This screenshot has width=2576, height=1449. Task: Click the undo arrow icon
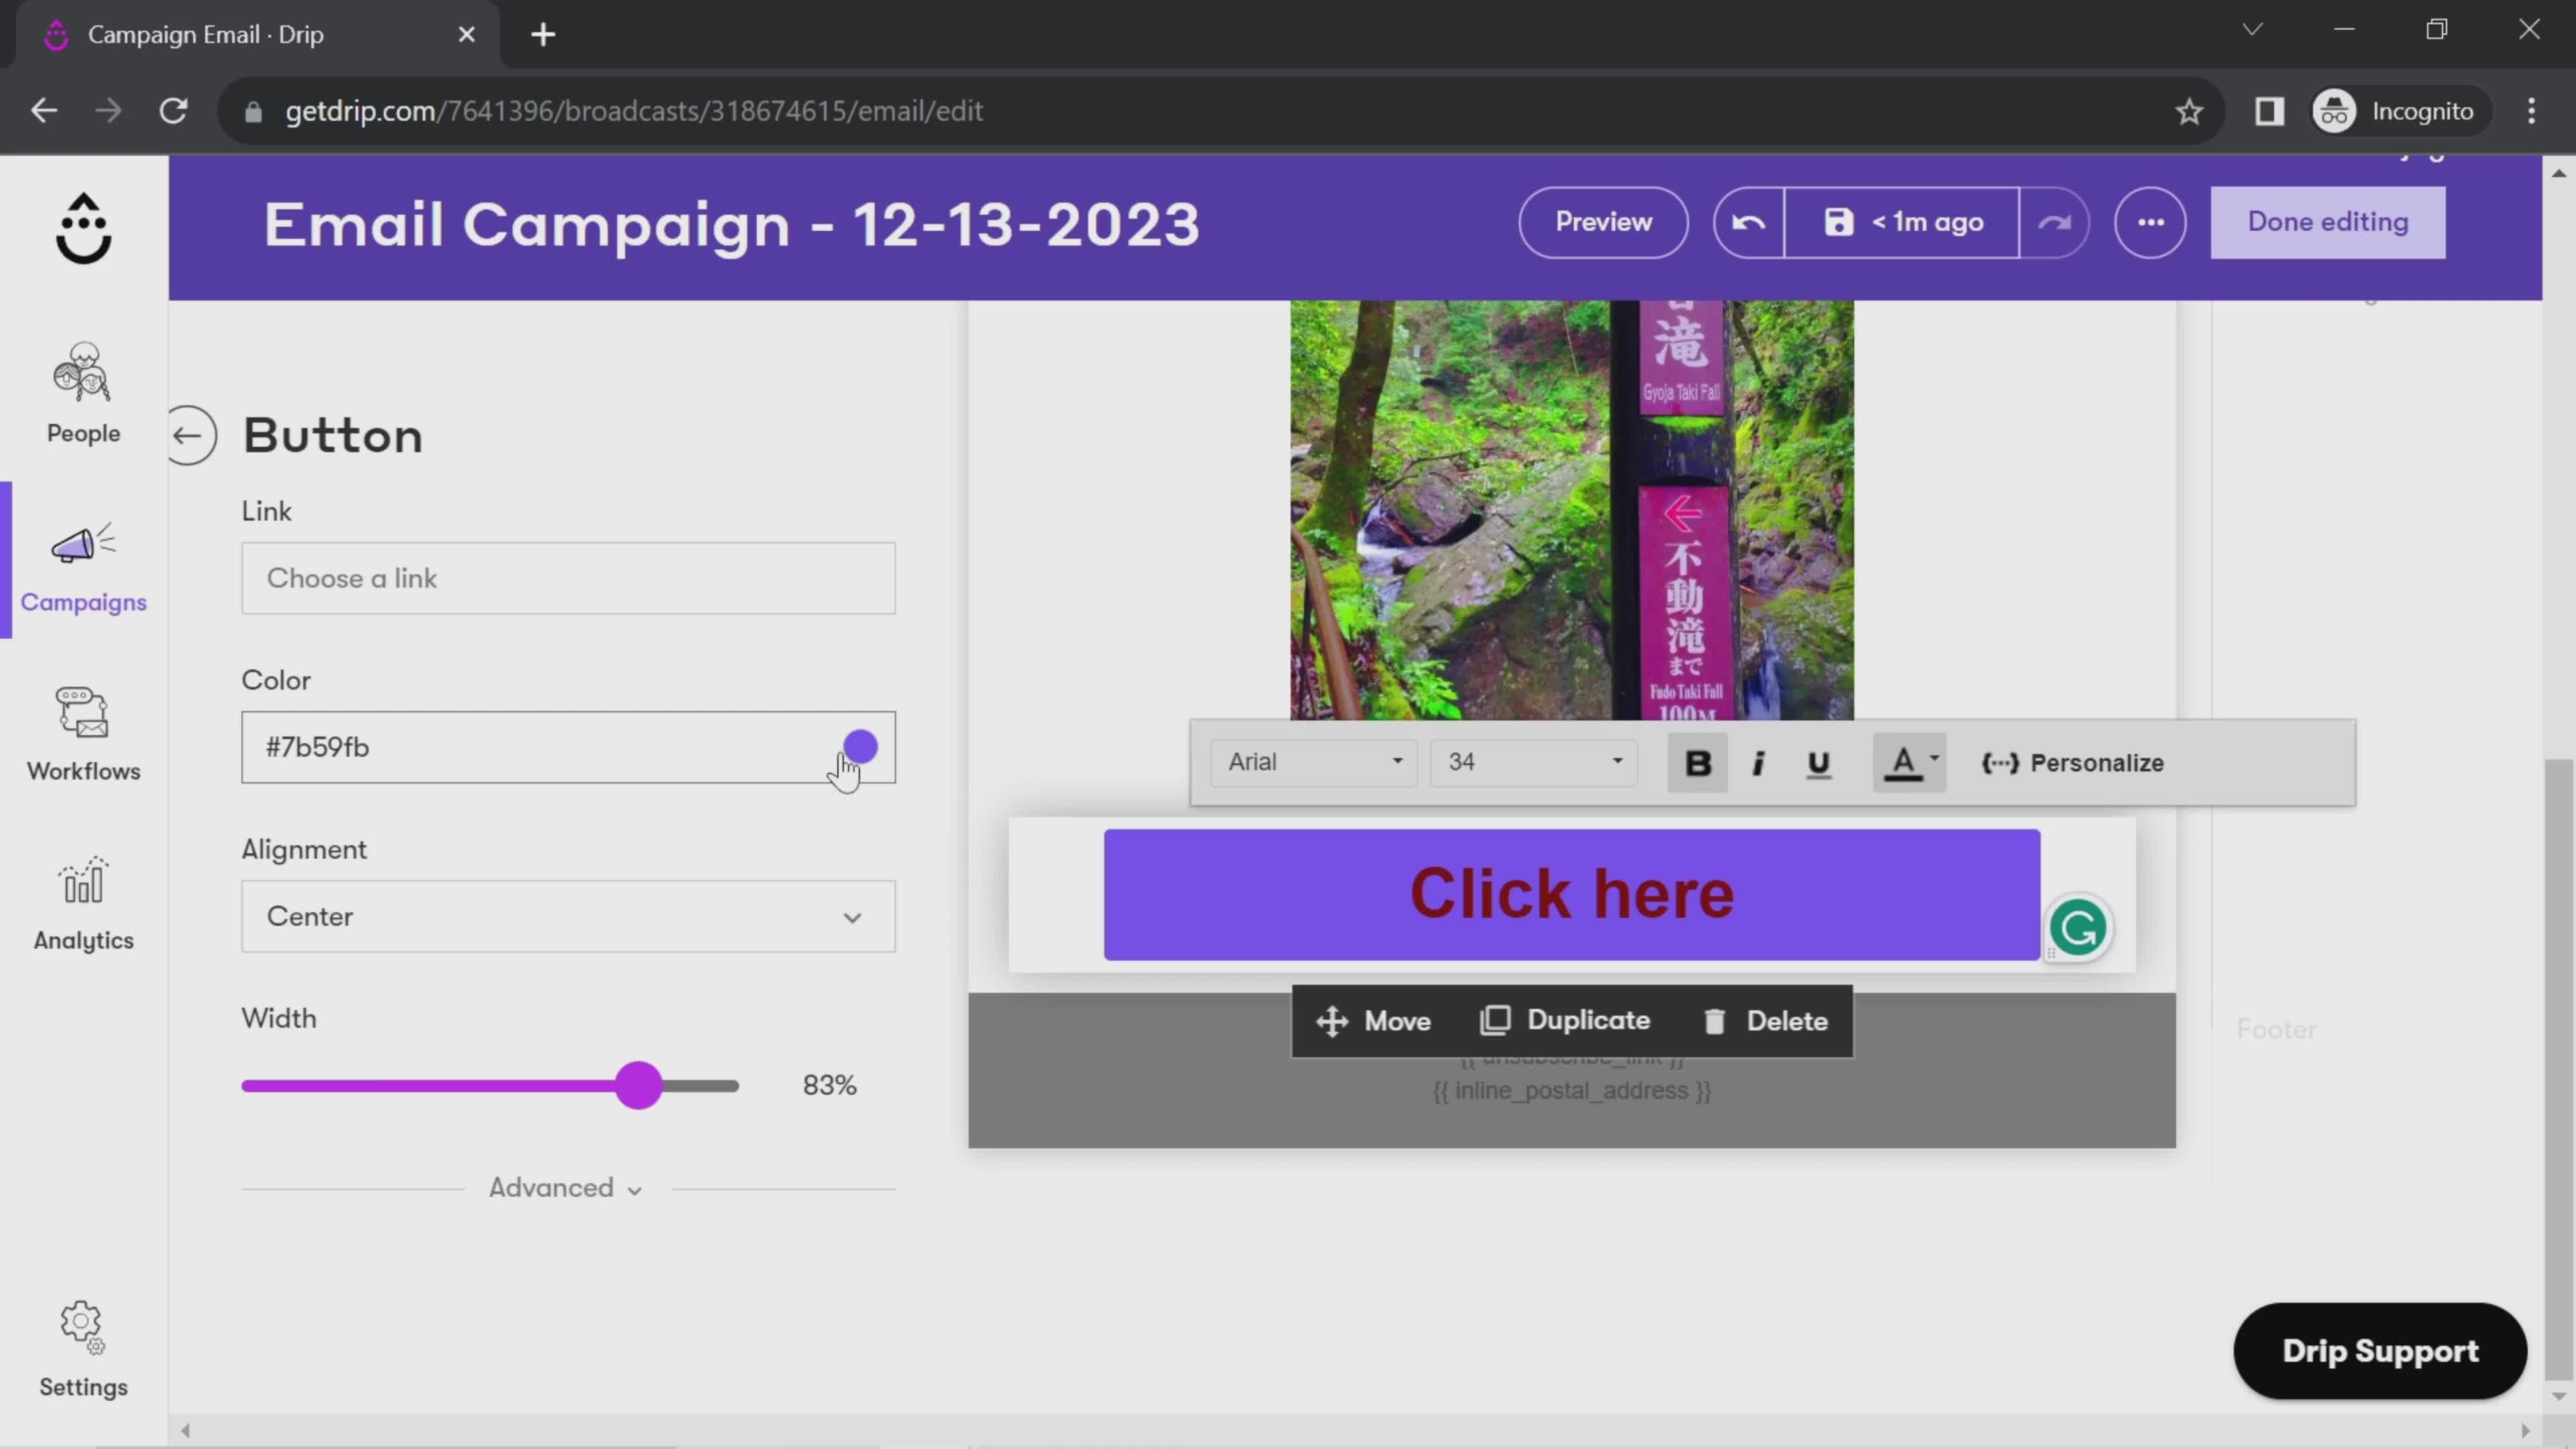tap(1746, 221)
